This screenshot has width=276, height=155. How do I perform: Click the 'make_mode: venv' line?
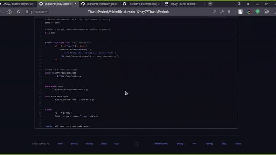pyautogui.click(x=54, y=86)
